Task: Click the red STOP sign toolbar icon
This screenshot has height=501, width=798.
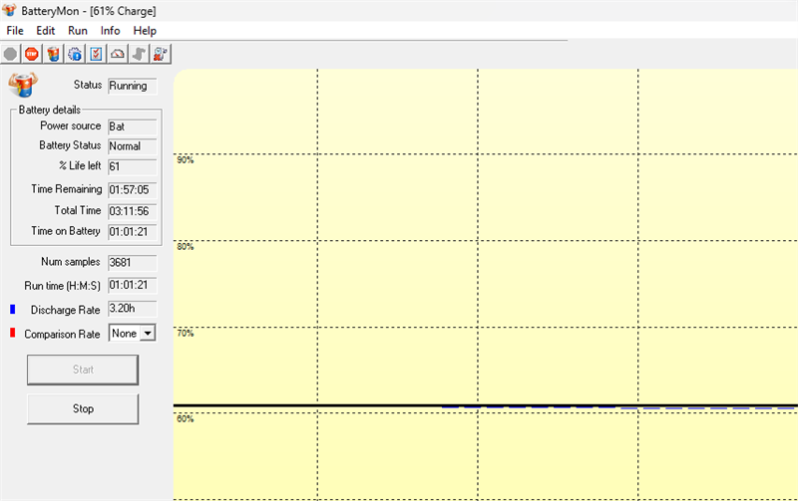Action: point(32,54)
